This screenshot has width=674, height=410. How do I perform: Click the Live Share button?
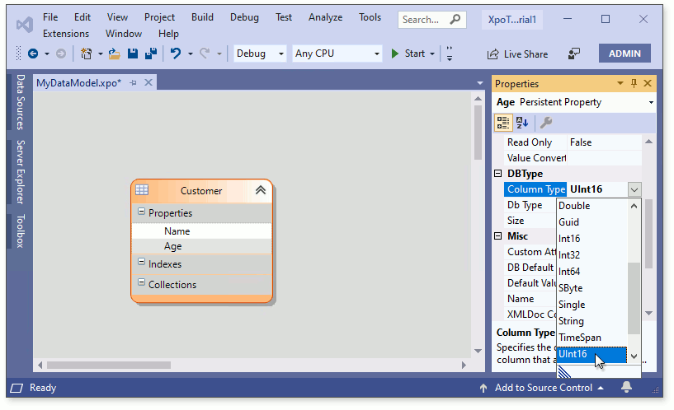pyautogui.click(x=516, y=54)
